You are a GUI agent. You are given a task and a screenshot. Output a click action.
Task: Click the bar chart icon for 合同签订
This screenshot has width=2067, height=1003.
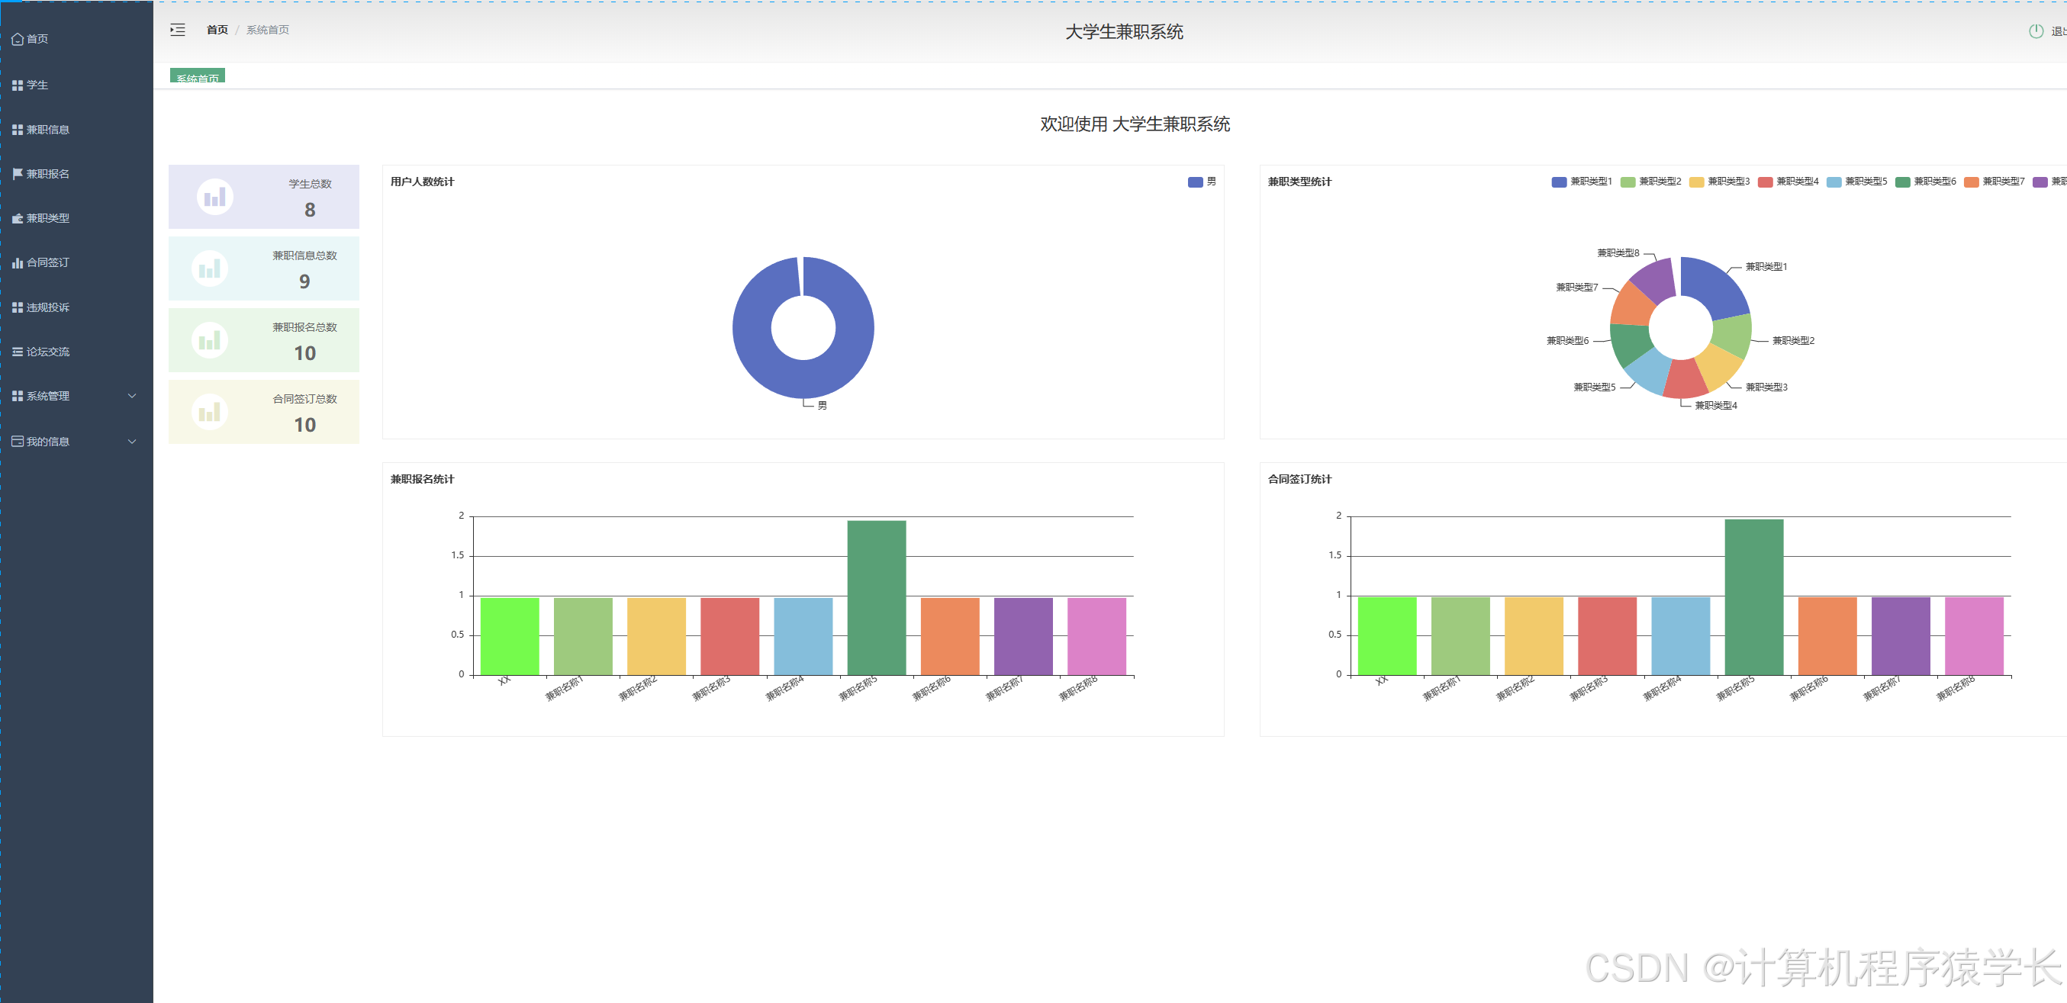pyautogui.click(x=17, y=262)
